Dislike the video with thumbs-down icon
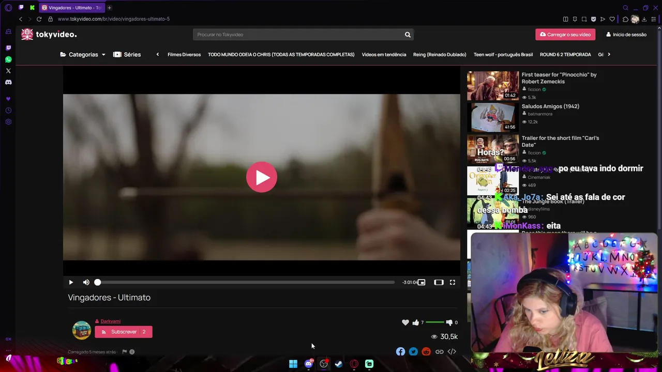Image resolution: width=662 pixels, height=372 pixels. 449,322
